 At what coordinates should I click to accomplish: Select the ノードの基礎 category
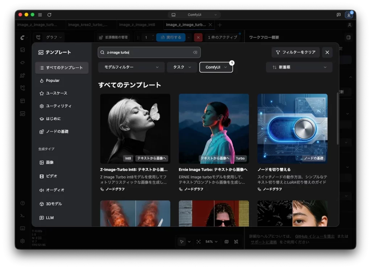coord(62,132)
